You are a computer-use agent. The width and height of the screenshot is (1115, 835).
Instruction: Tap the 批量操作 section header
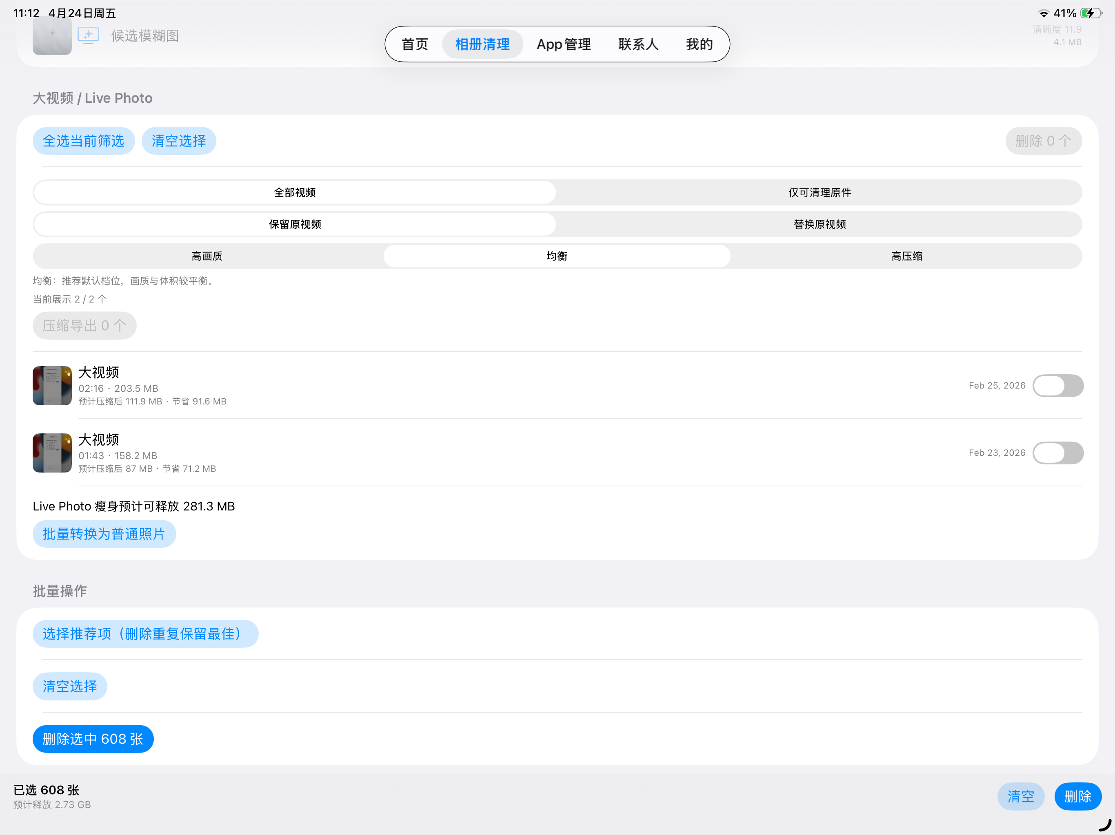[x=60, y=591]
